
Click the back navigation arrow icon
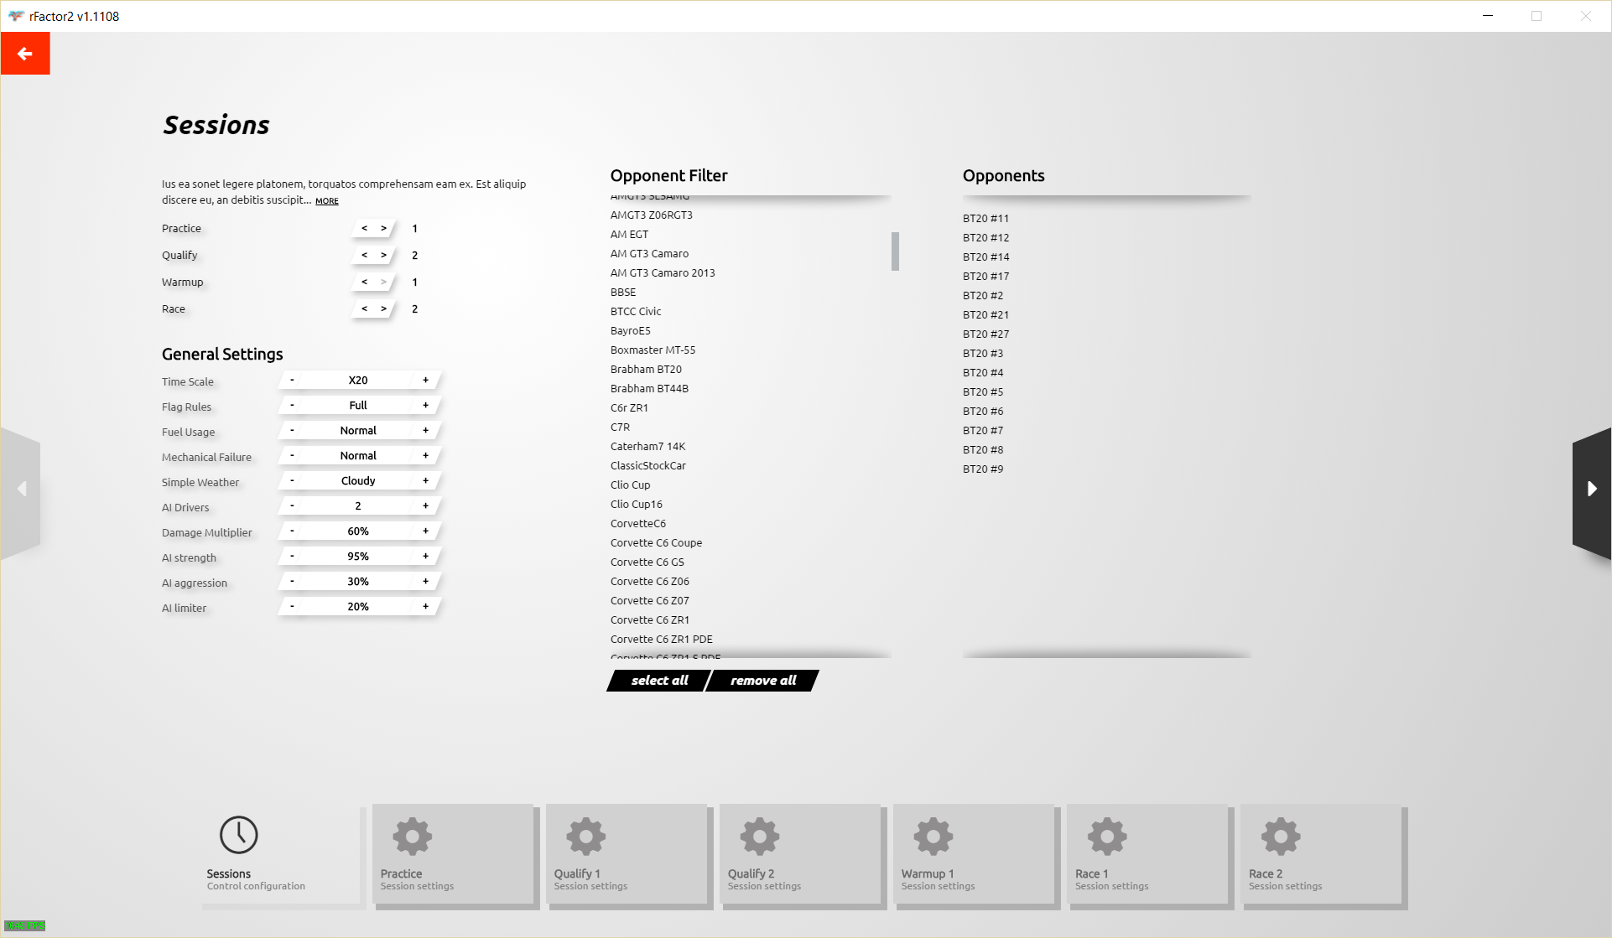click(x=24, y=53)
